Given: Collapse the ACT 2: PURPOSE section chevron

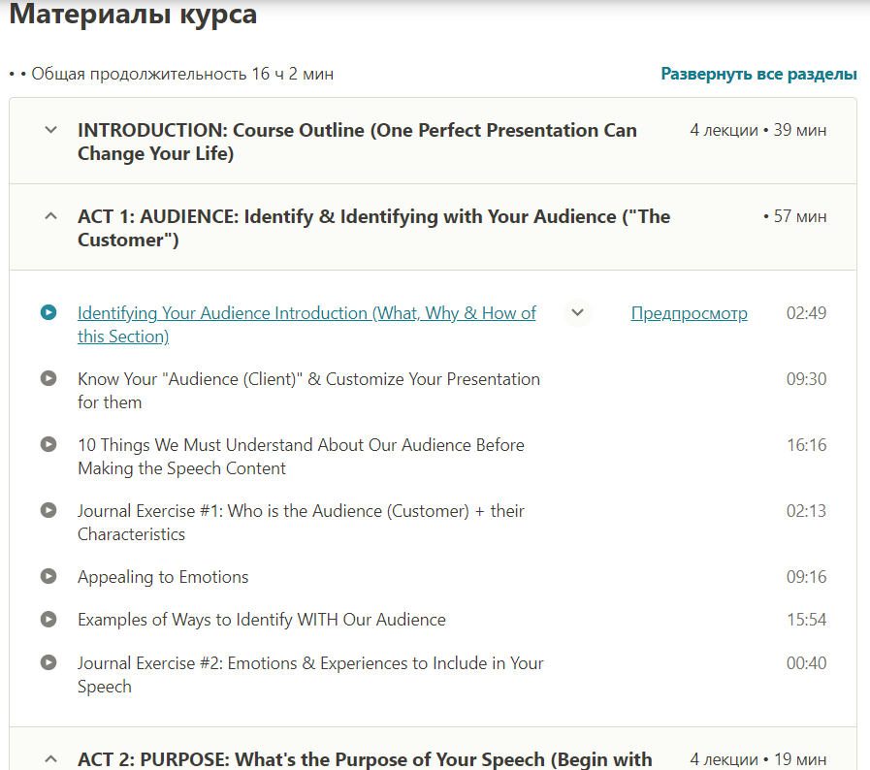Looking at the screenshot, I should (51, 758).
